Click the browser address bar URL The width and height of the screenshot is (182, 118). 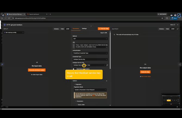coord(30,18)
